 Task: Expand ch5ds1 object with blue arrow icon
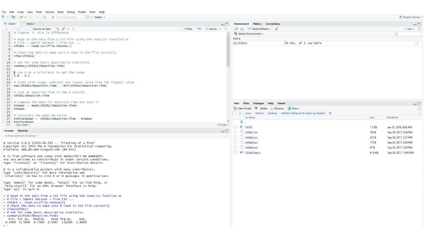[235, 43]
